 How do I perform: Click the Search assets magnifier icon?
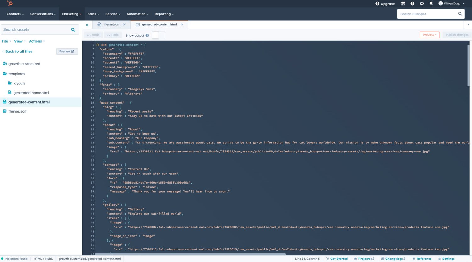coord(73,30)
